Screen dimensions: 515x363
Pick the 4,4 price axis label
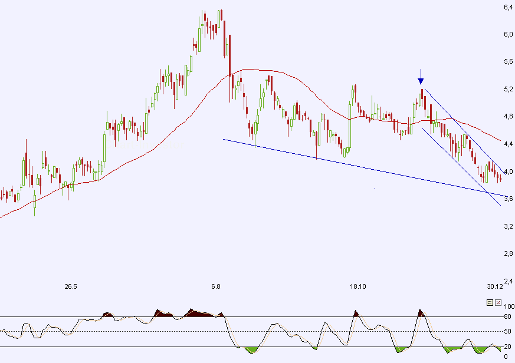tap(507, 144)
